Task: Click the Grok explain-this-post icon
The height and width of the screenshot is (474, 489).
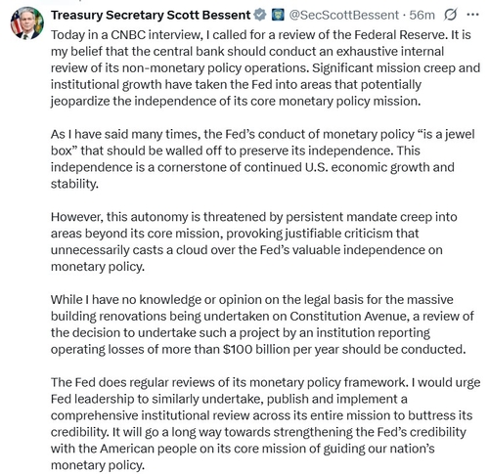Action: point(450,15)
